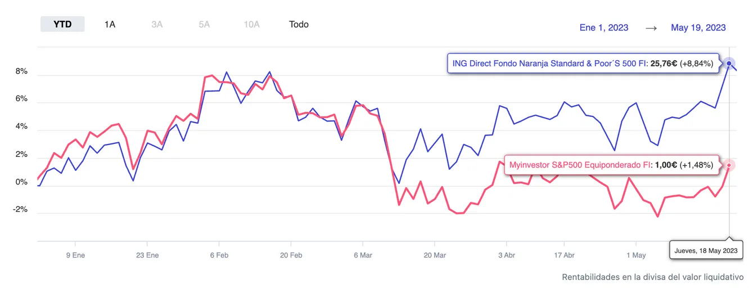Click the 3 Abr axis date label

tap(506, 255)
